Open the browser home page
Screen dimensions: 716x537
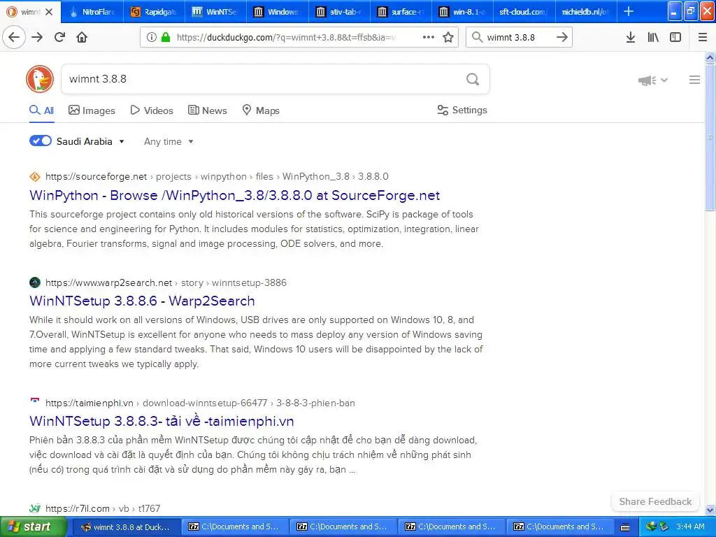pos(82,37)
